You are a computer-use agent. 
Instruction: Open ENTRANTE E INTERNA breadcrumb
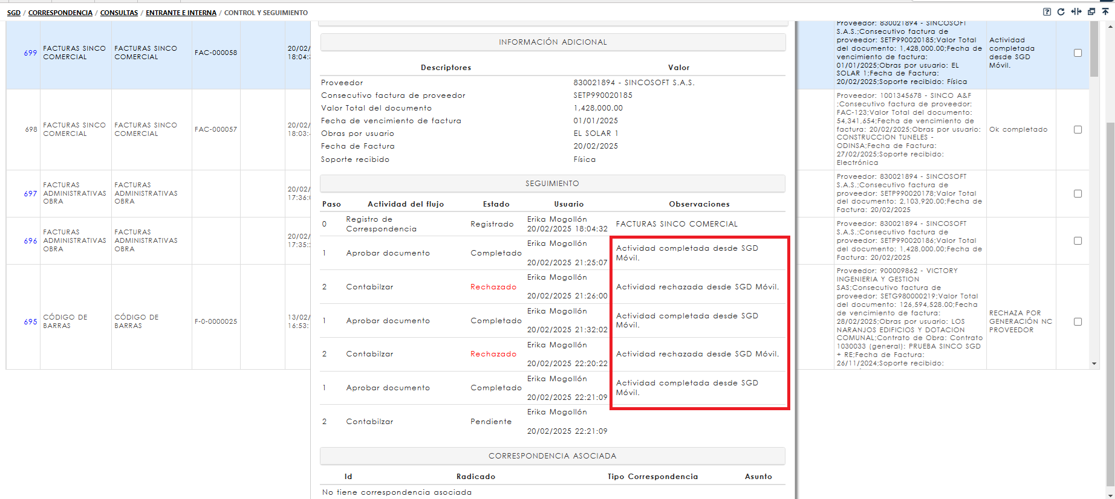coord(181,13)
